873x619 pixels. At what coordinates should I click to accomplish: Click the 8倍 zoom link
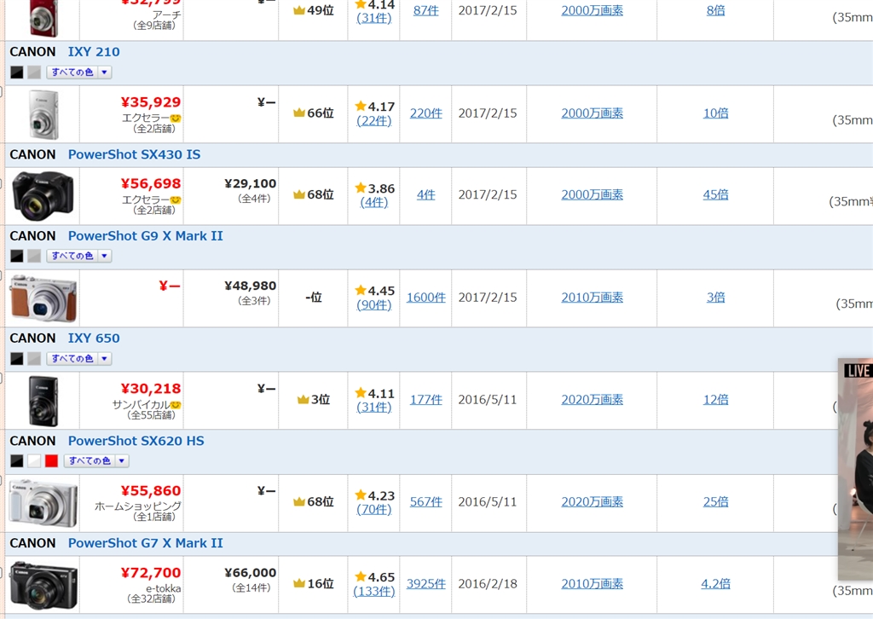click(715, 10)
